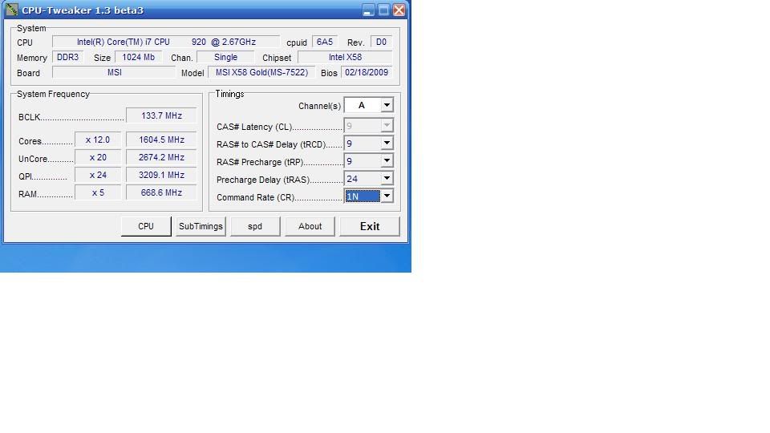Maximize the CPU-Tweaker window
The image size is (770, 433).
[383, 10]
